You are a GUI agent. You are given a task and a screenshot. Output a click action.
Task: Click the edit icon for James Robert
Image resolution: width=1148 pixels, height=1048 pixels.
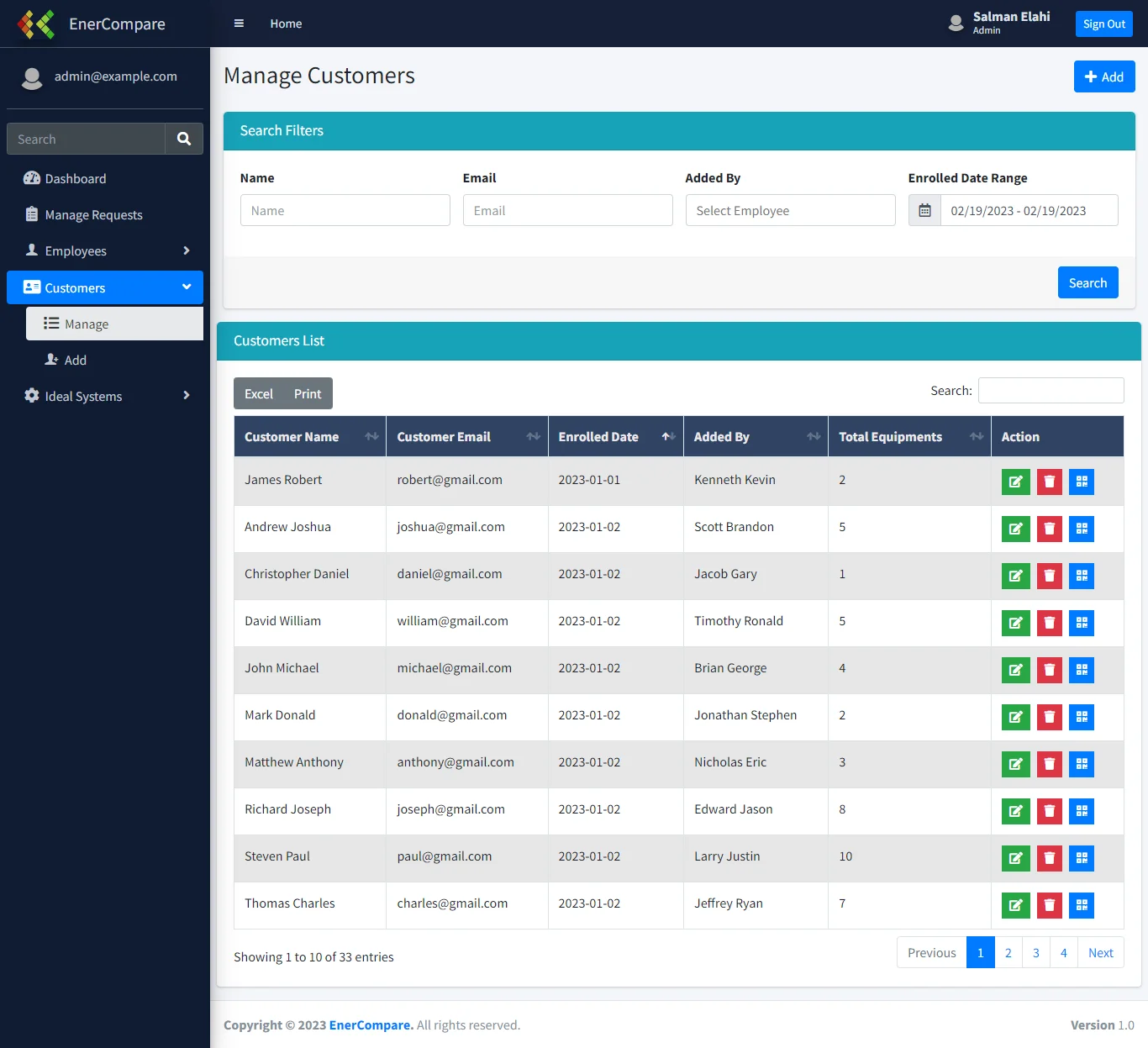pyautogui.click(x=1015, y=482)
